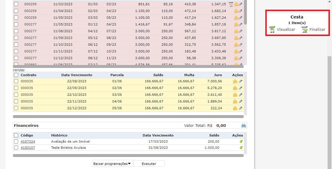Image resolution: width=332 pixels, height=169 pixels.
Task: Open Visualizar in the Cesta panel
Action: point(282,30)
